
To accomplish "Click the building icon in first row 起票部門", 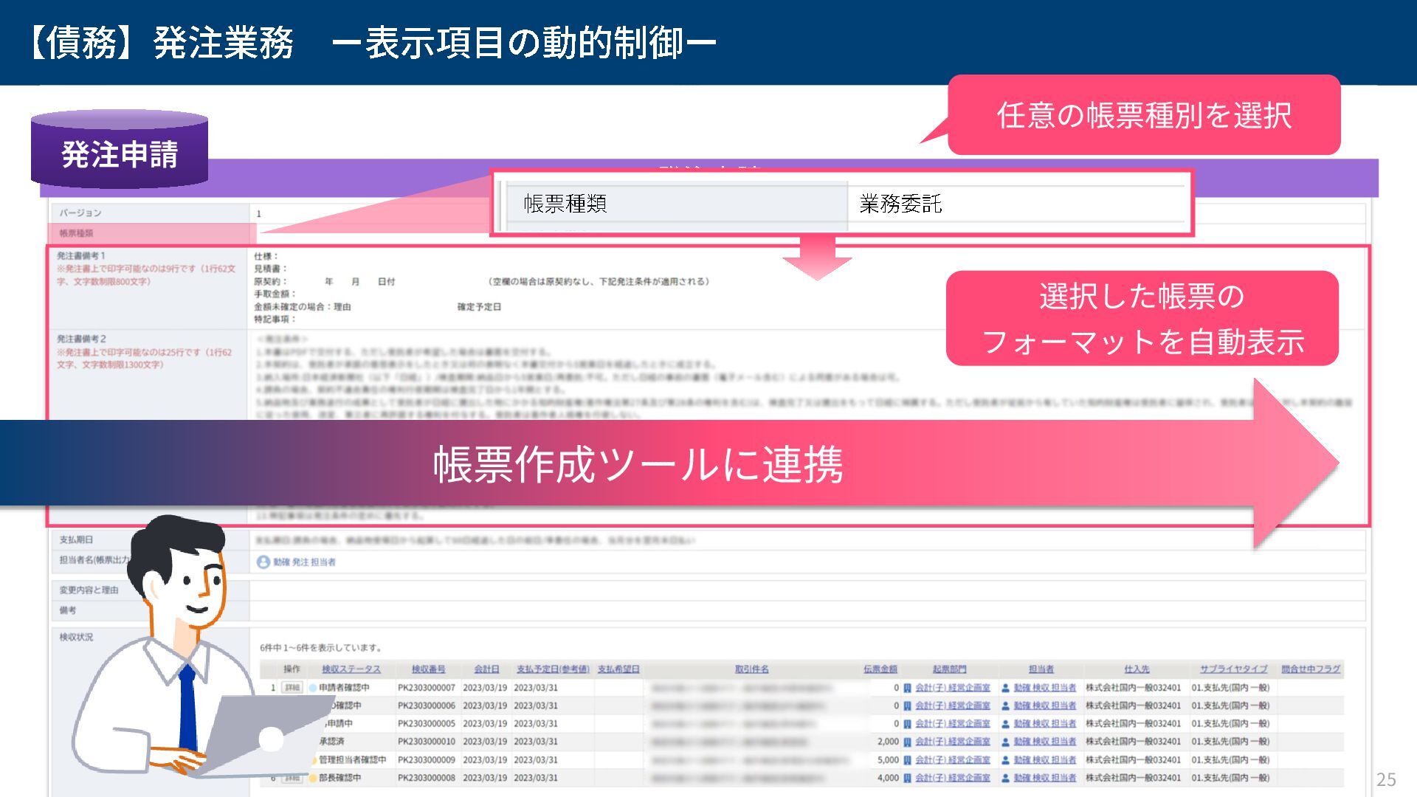I will click(907, 688).
